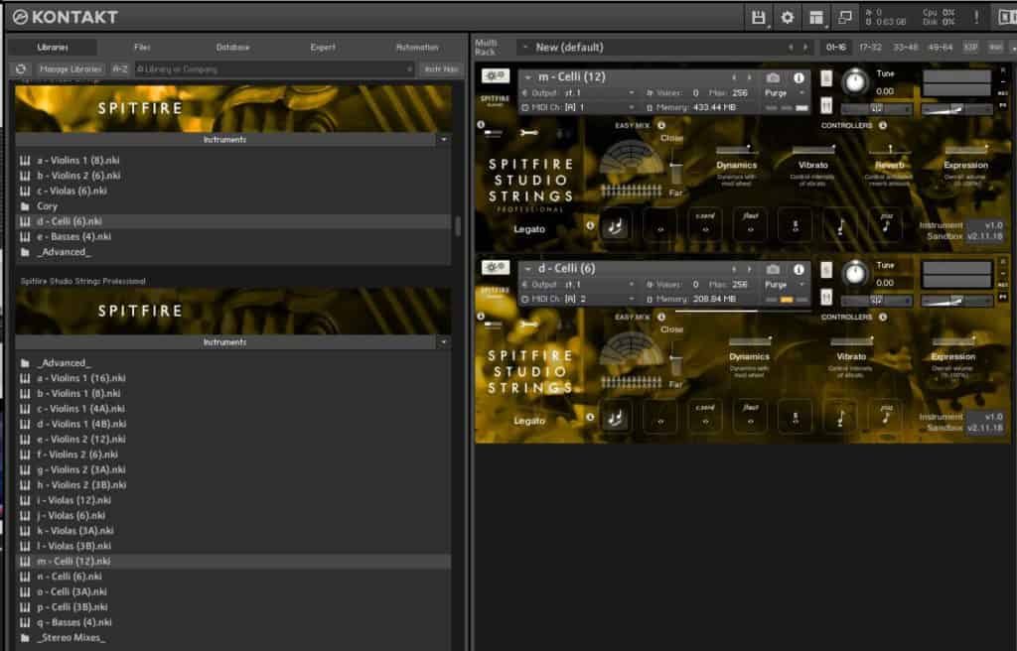Screen dimensions: 1017x651
Task: Toggle KSP multi script button
Action: tap(971, 48)
